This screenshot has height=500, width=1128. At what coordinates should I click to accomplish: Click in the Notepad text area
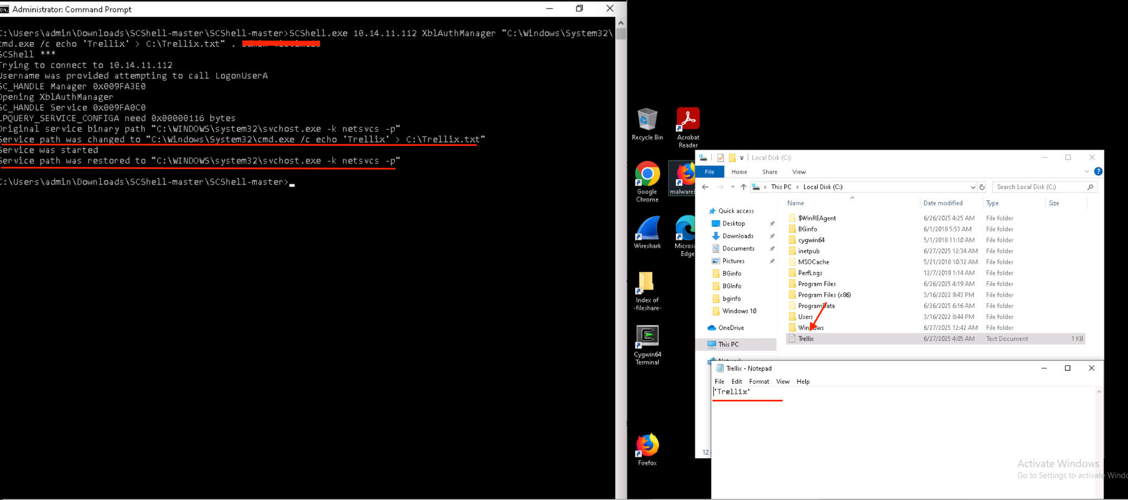point(903,443)
